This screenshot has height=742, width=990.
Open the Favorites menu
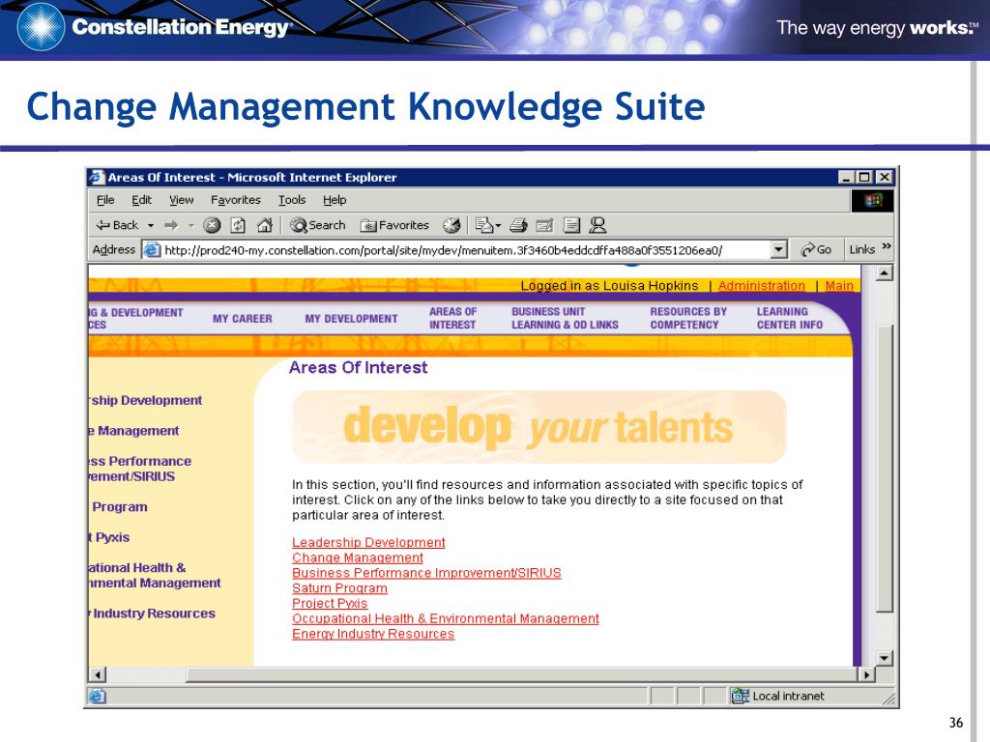tap(236, 200)
